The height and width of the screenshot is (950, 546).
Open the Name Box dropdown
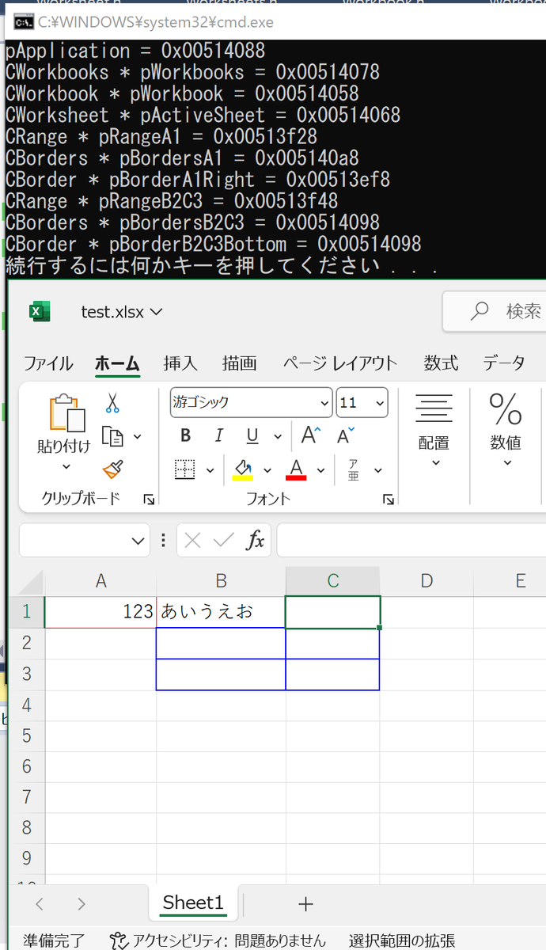(138, 541)
